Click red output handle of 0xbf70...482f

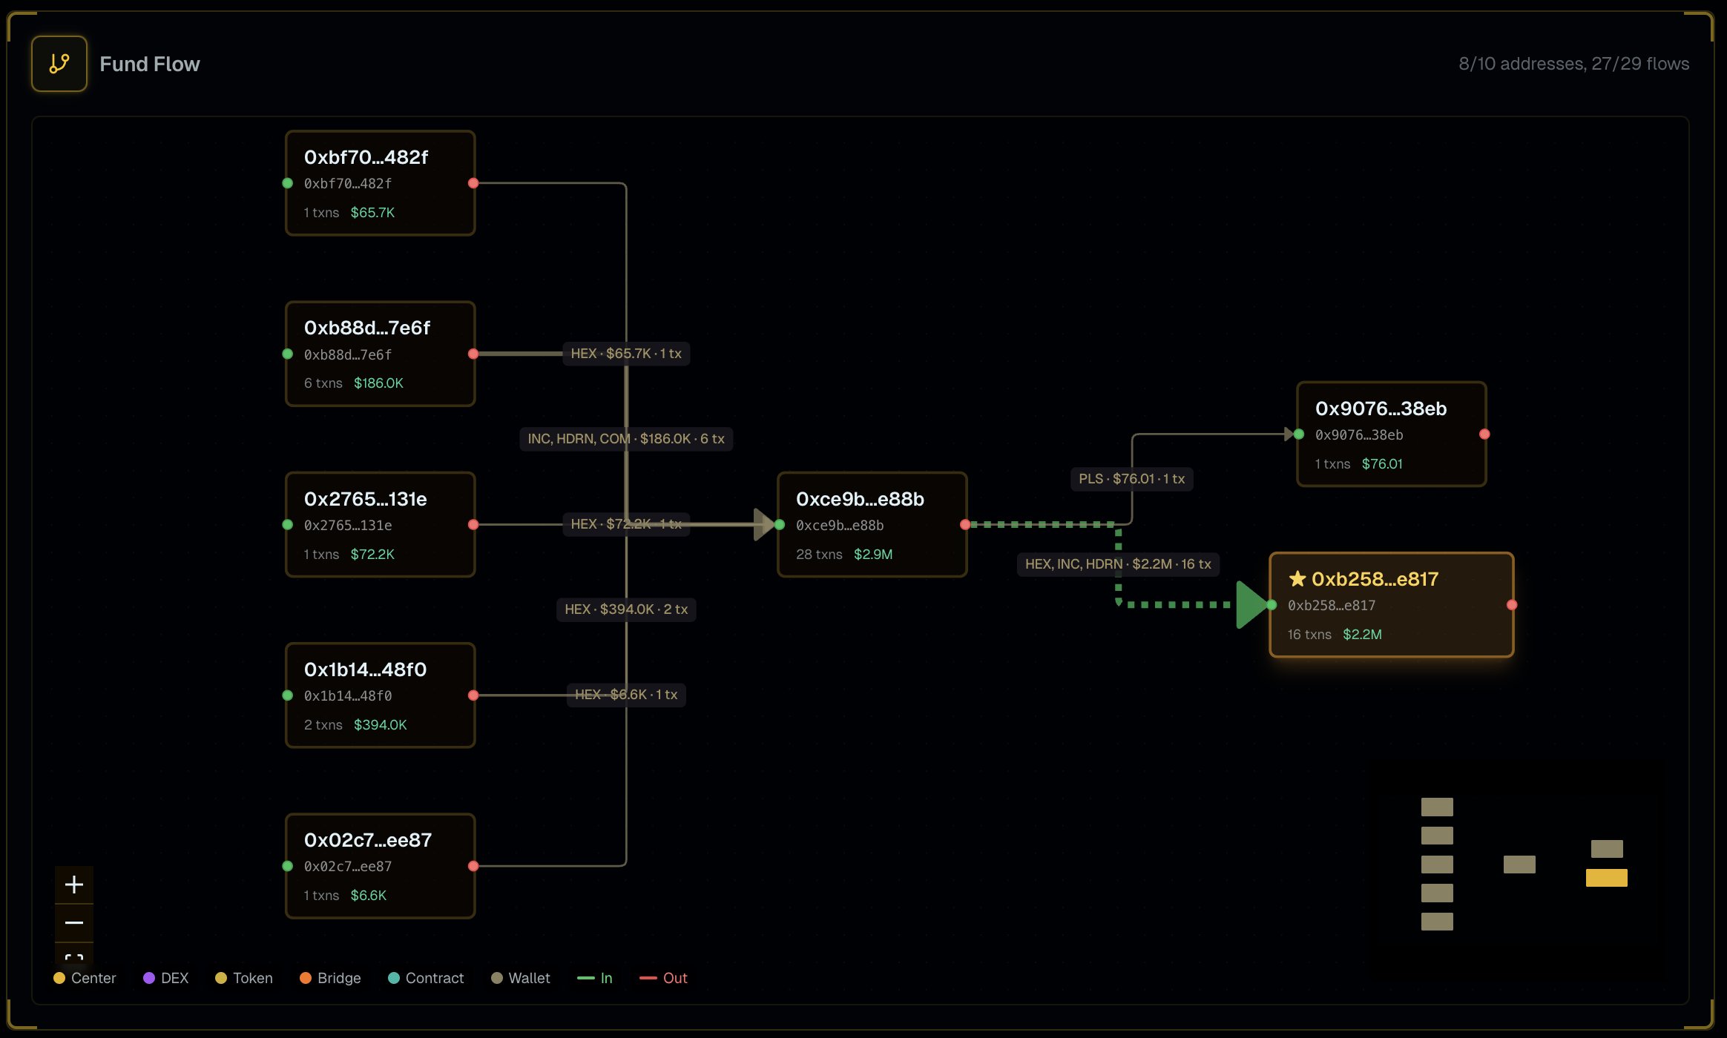click(473, 183)
